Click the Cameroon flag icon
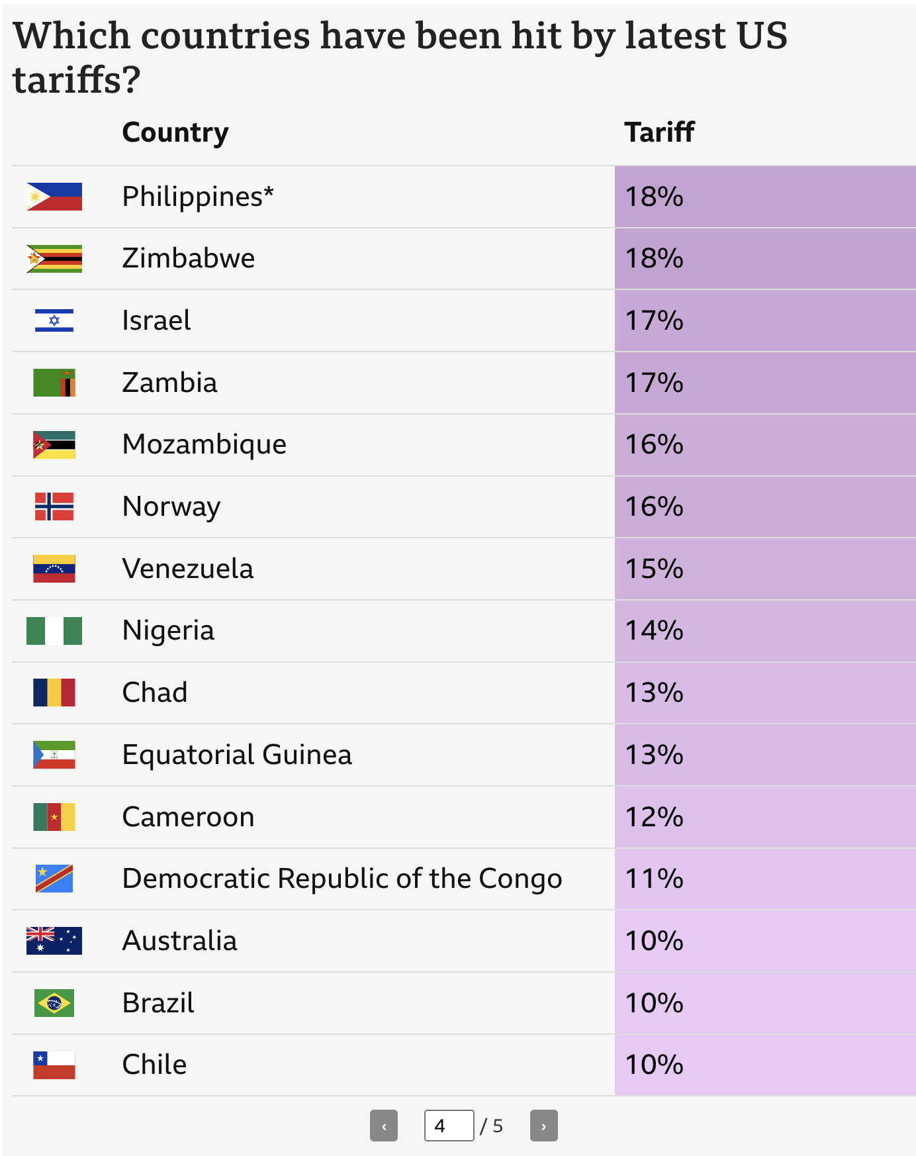916x1156 pixels. click(x=54, y=817)
